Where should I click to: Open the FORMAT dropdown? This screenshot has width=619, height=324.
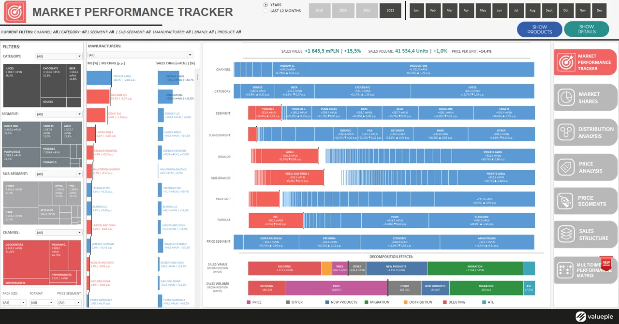[x=42, y=302]
